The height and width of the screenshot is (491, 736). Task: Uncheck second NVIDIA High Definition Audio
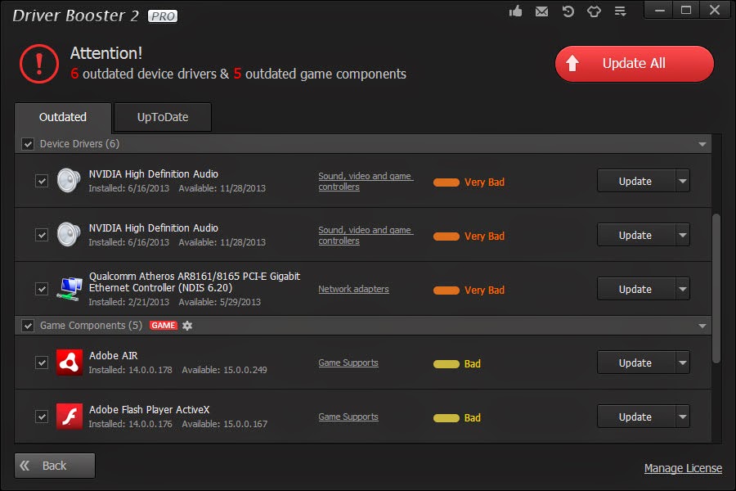tap(42, 235)
